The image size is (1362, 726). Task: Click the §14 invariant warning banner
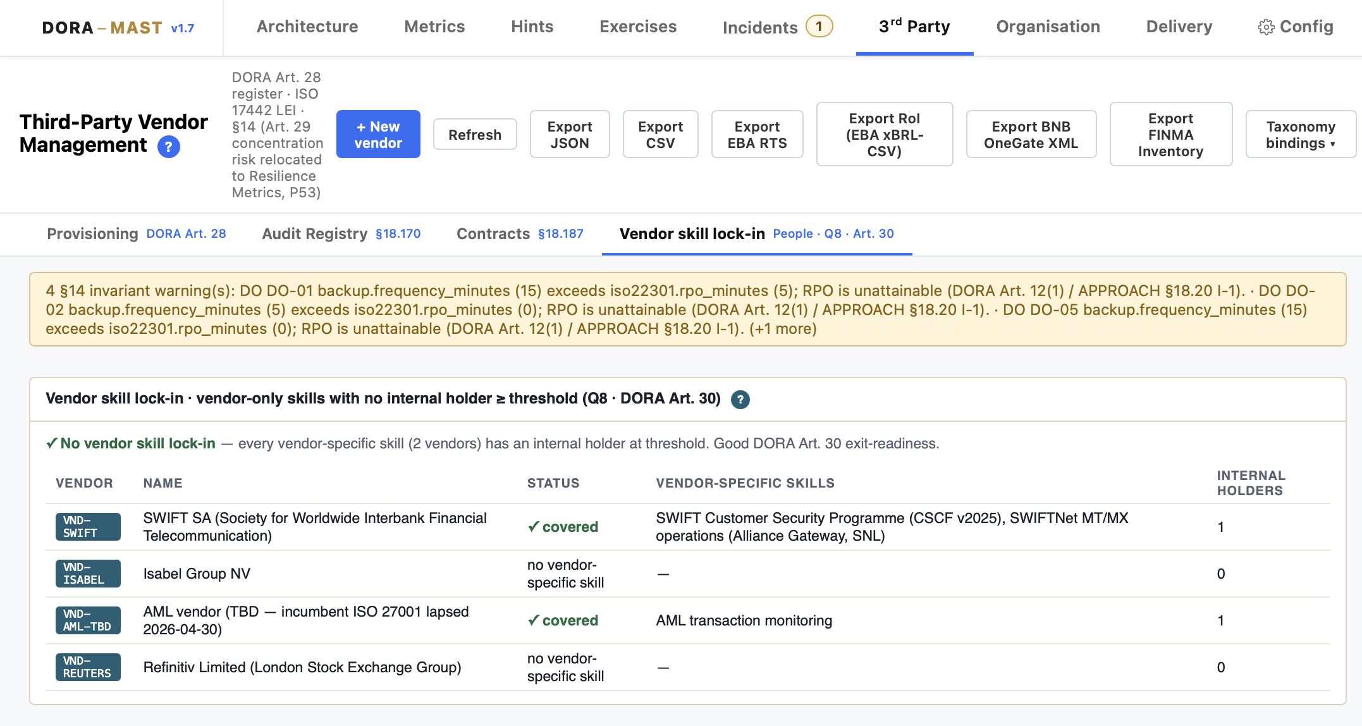click(688, 309)
